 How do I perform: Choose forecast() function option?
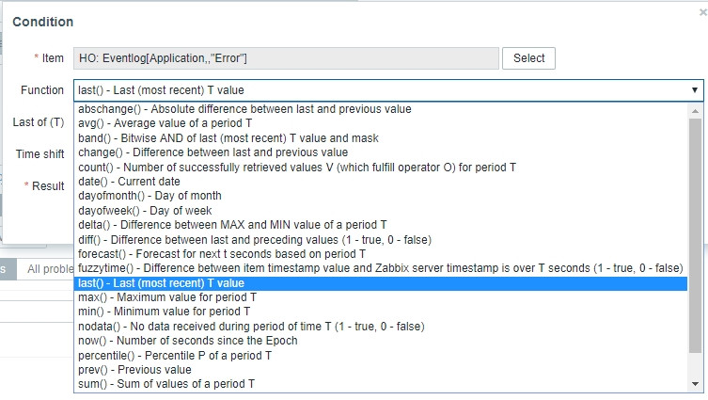point(380,254)
